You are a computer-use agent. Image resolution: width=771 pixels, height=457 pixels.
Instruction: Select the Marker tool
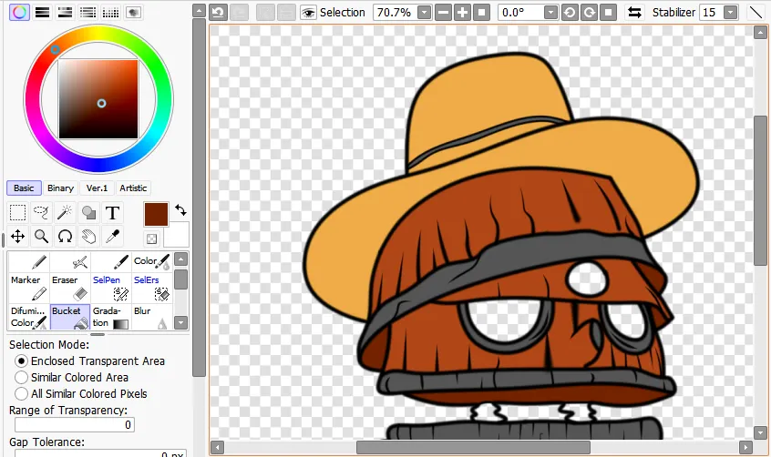coord(28,288)
